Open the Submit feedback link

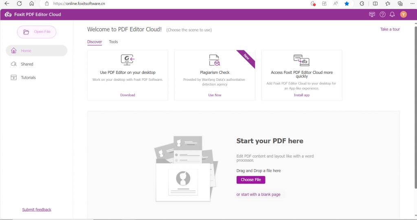pyautogui.click(x=37, y=209)
